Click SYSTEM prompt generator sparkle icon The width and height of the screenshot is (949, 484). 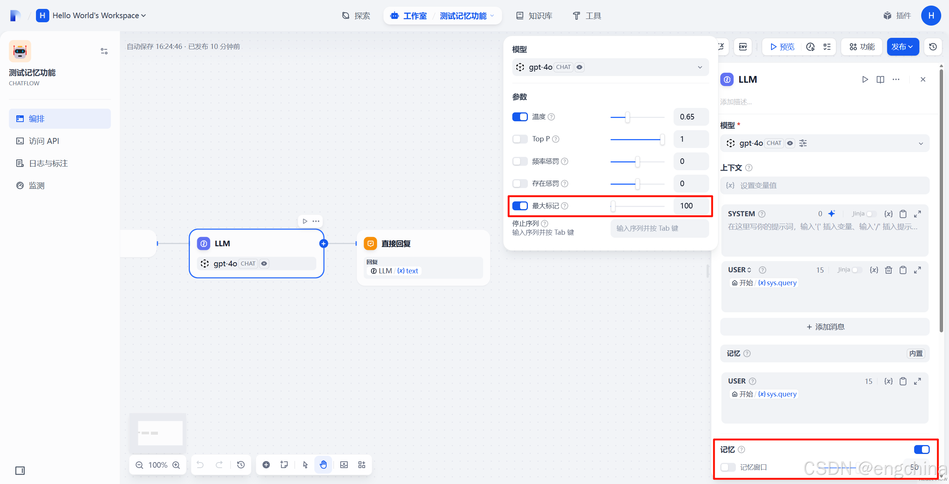(832, 214)
